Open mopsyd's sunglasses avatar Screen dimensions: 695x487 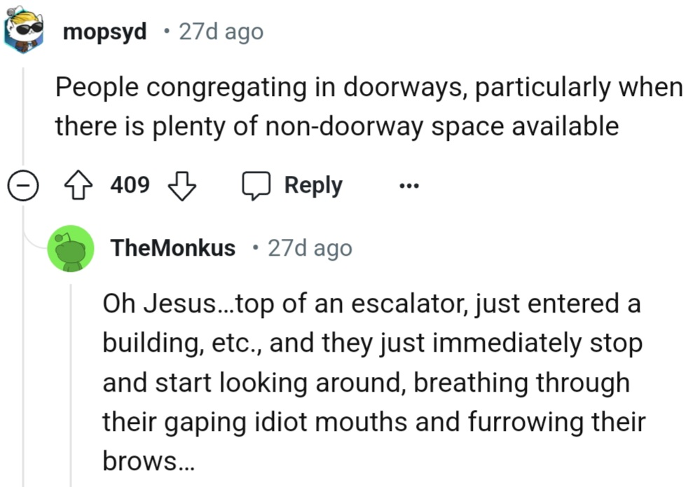point(24,29)
